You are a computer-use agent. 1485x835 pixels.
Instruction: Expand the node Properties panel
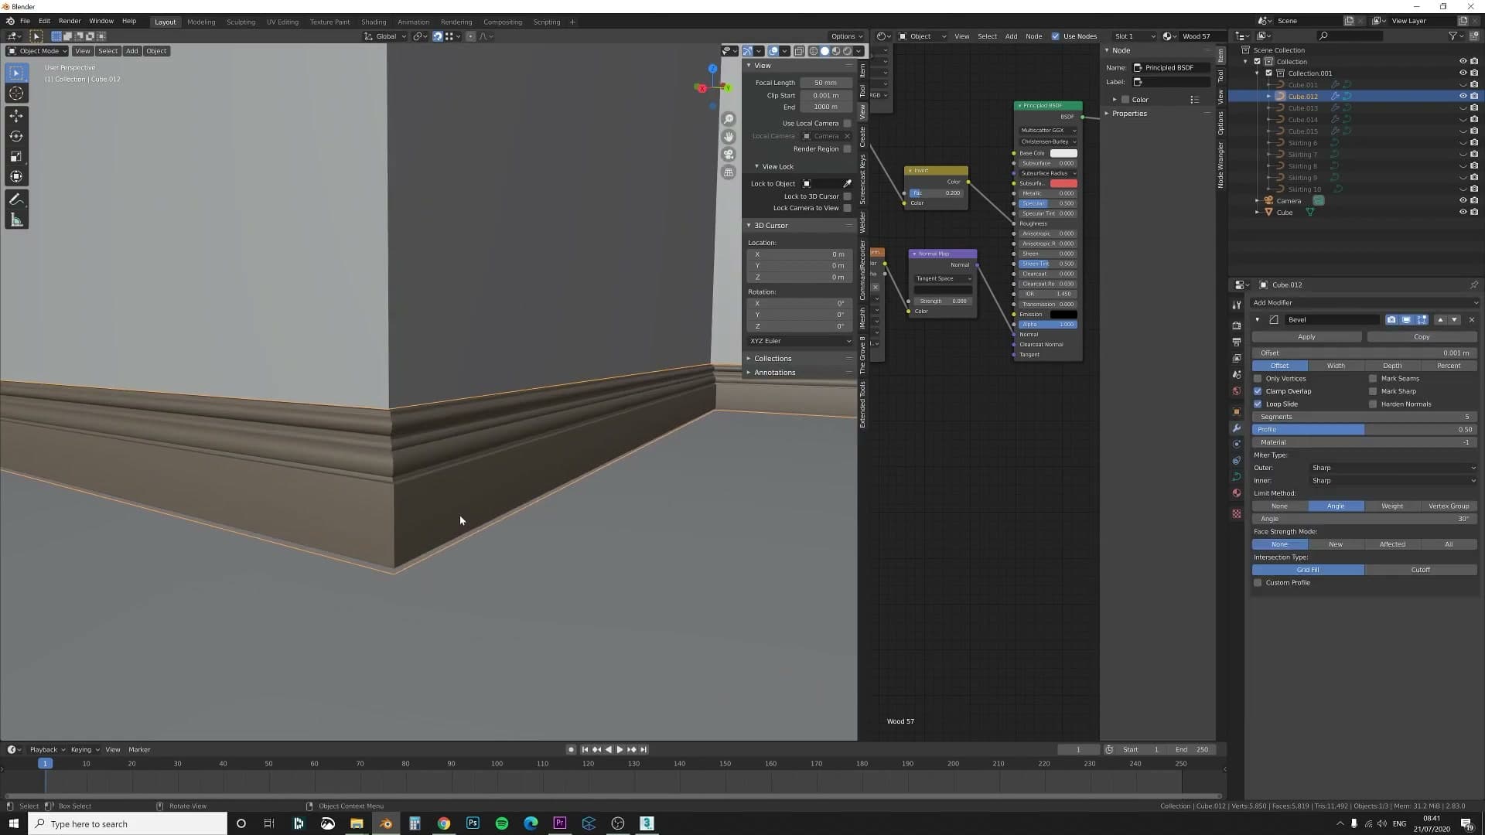click(x=1129, y=114)
